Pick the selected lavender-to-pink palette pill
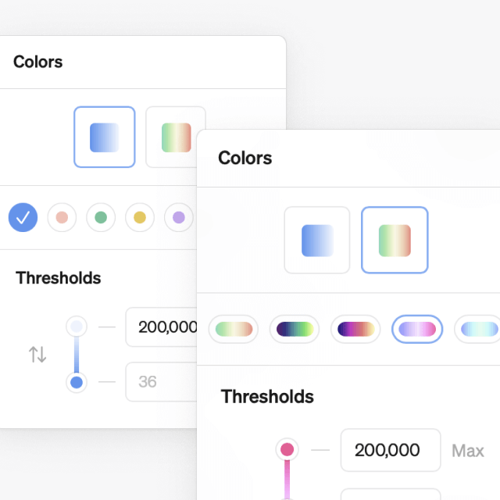Viewport: 500px width, 500px height. [417, 329]
